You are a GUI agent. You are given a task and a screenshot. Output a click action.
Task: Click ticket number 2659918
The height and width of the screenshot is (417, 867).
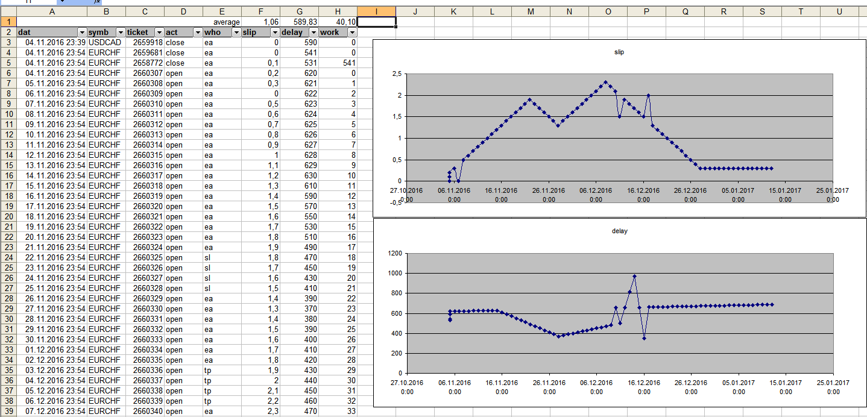(145, 43)
